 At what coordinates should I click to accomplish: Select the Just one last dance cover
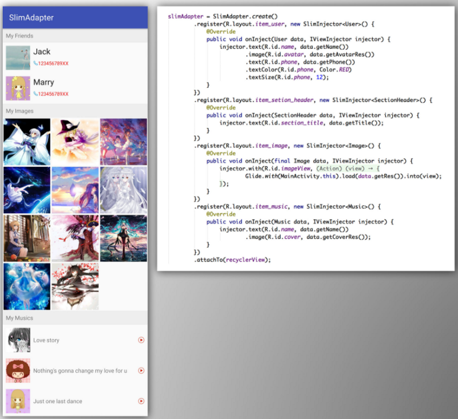[18, 401]
